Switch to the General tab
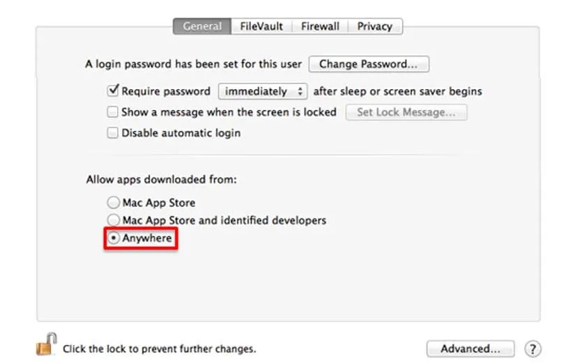Screen dimensions: 573x363 pos(202,26)
